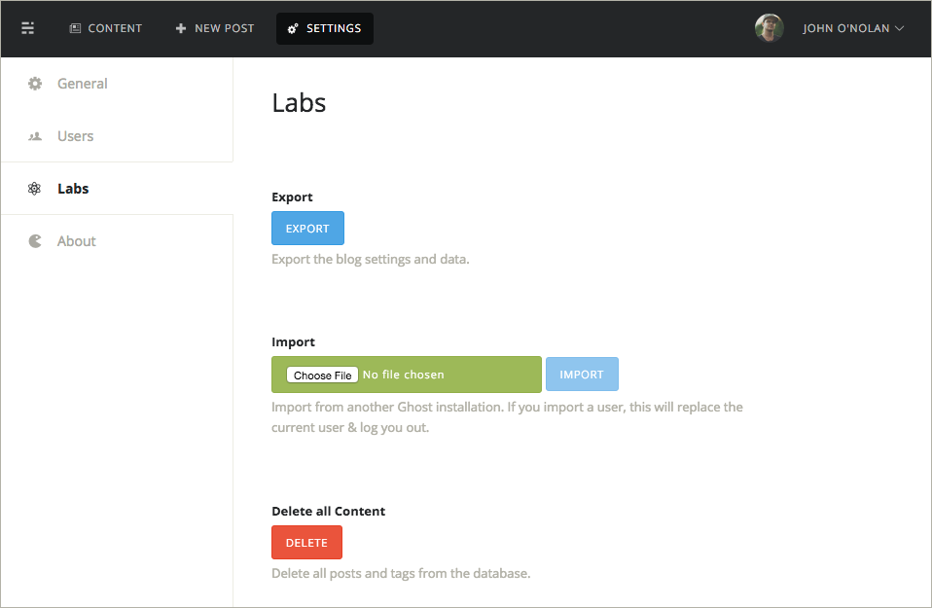The height and width of the screenshot is (608, 932).
Task: Click John O'Nolan's profile avatar
Action: pos(769,28)
